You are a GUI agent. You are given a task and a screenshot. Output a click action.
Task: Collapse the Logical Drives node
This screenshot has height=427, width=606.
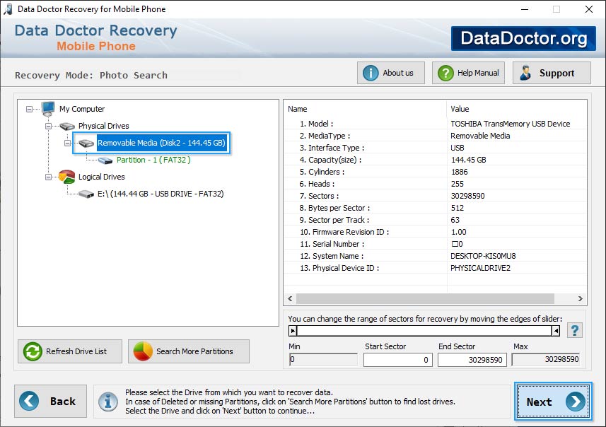48,177
